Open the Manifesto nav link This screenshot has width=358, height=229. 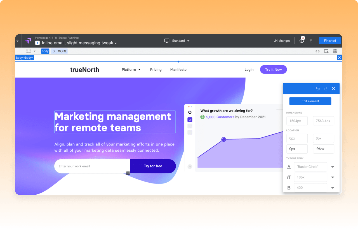coord(178,70)
